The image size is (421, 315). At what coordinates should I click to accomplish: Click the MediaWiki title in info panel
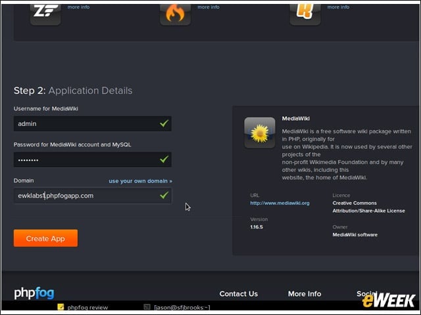[295, 118]
